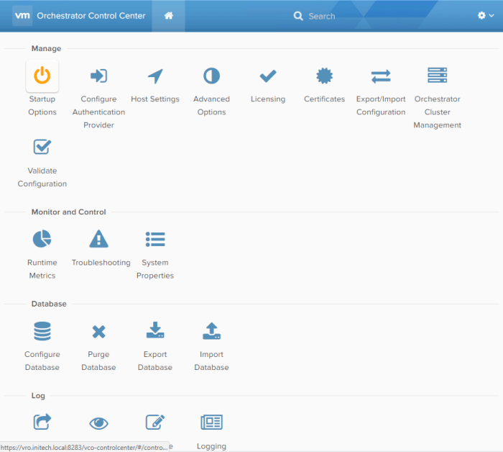Screen dimensions: 503x452
Task: Open Runtime Metrics pie chart icon
Action: [x=42, y=239]
